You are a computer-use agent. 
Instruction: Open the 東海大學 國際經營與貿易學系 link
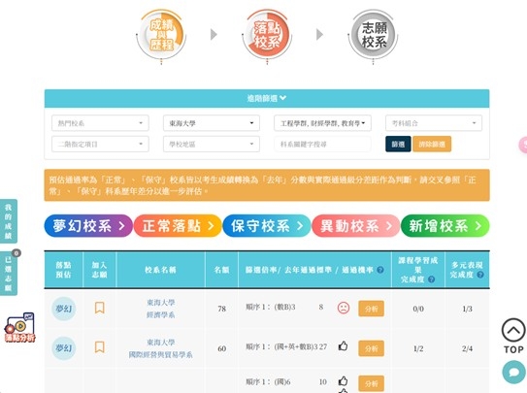[x=161, y=348]
